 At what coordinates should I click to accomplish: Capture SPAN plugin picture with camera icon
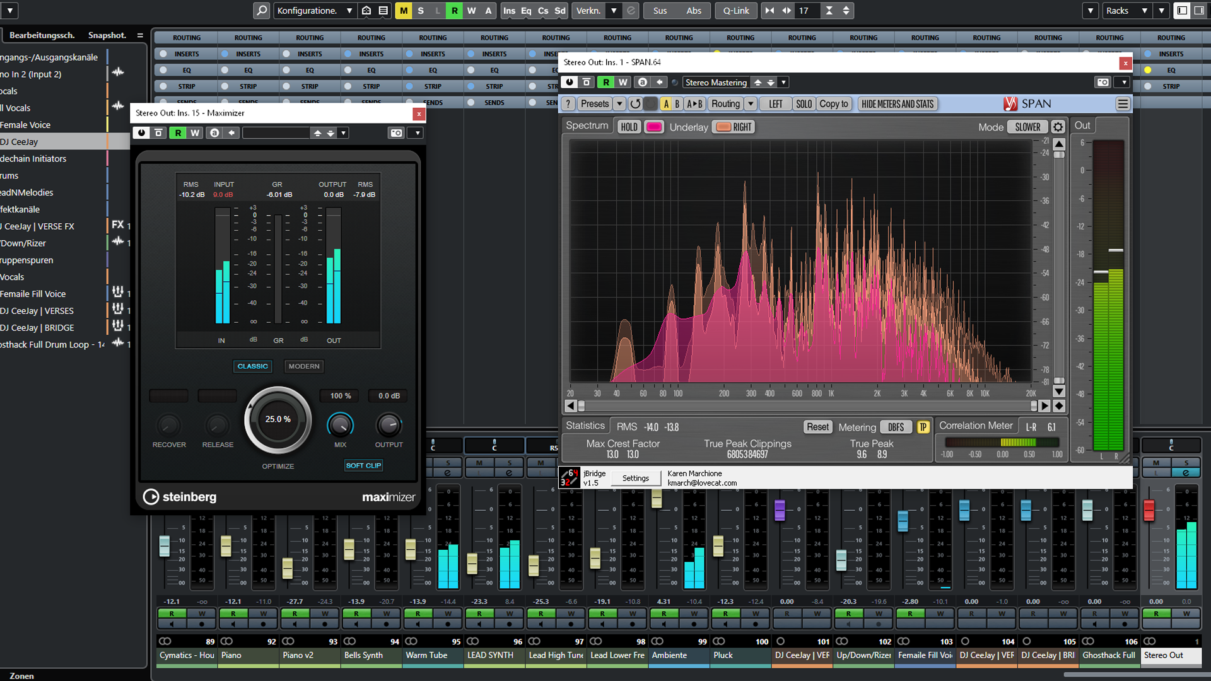(x=1103, y=82)
